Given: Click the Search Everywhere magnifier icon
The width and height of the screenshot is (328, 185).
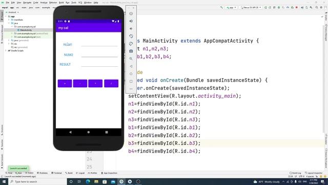Looking at the screenshot, I should click(x=317, y=7).
